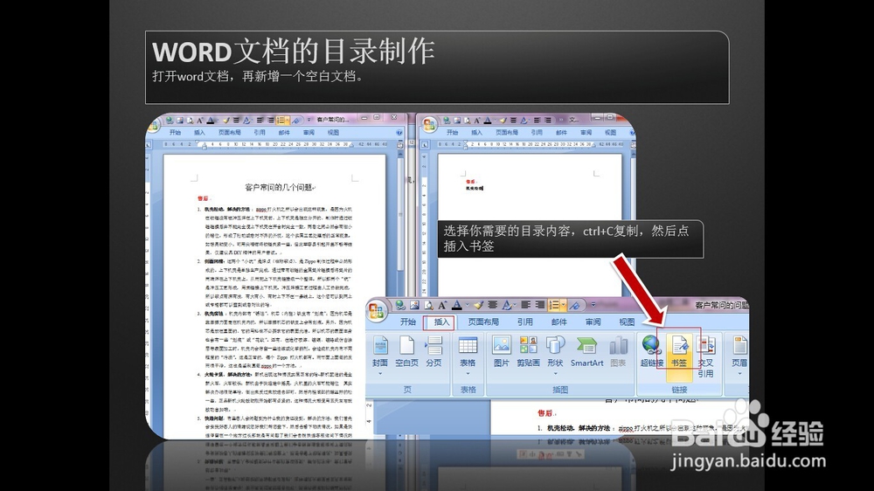Image resolution: width=874 pixels, height=491 pixels.
Task: Click the red 售后 text in right Word document
Action: point(471,182)
